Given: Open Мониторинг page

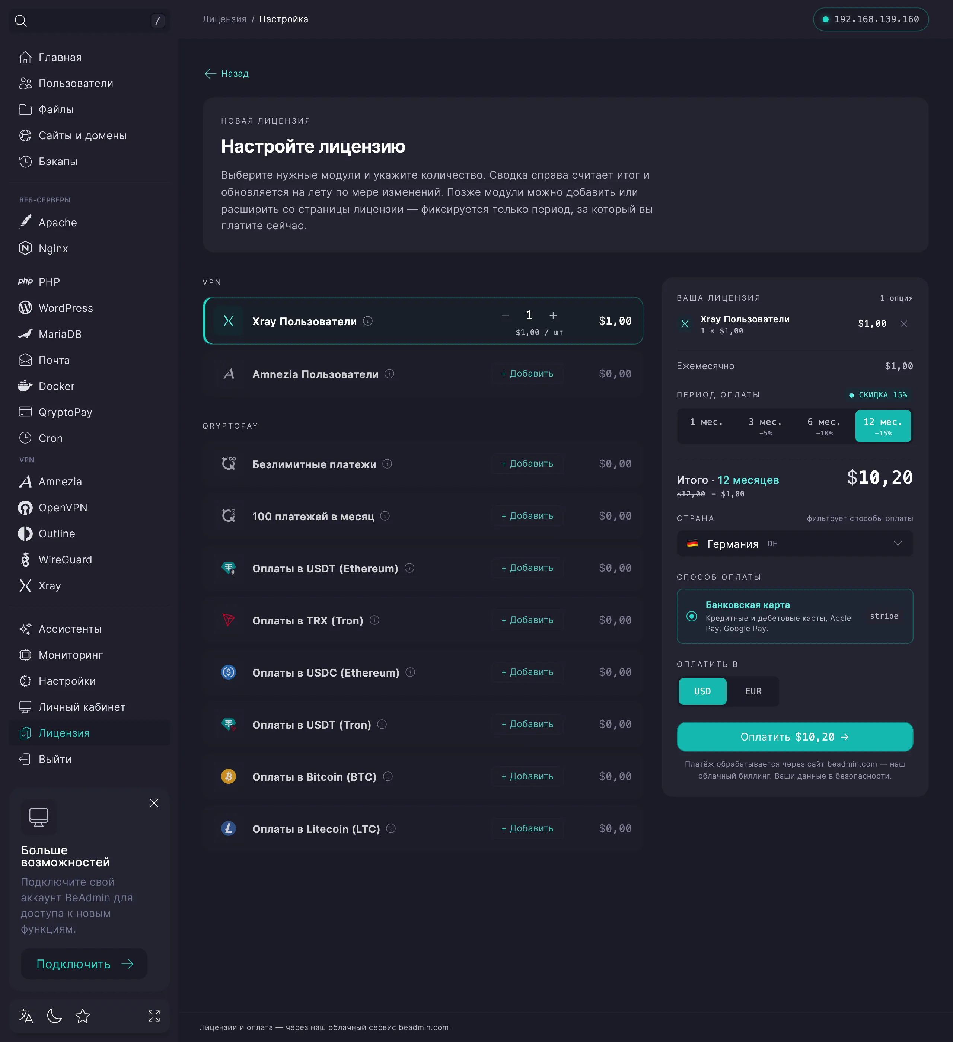Looking at the screenshot, I should point(89,655).
